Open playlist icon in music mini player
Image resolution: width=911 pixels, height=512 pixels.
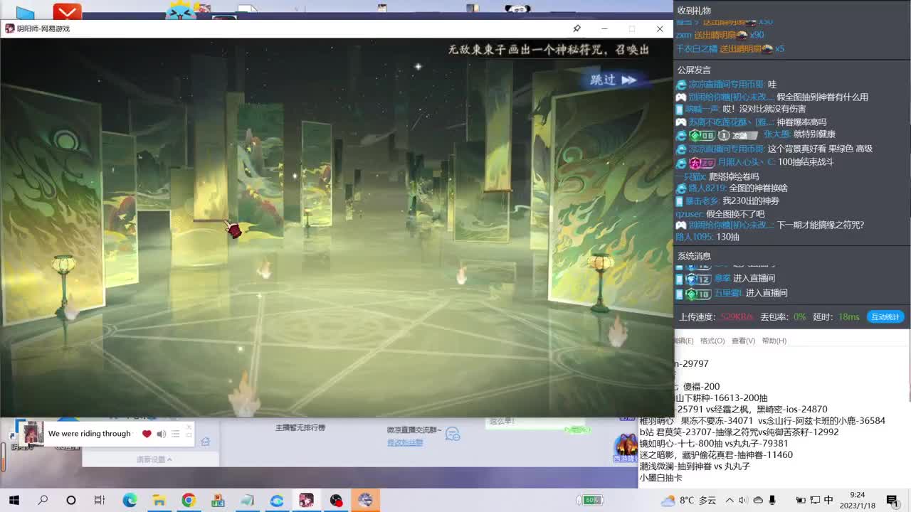(x=174, y=434)
